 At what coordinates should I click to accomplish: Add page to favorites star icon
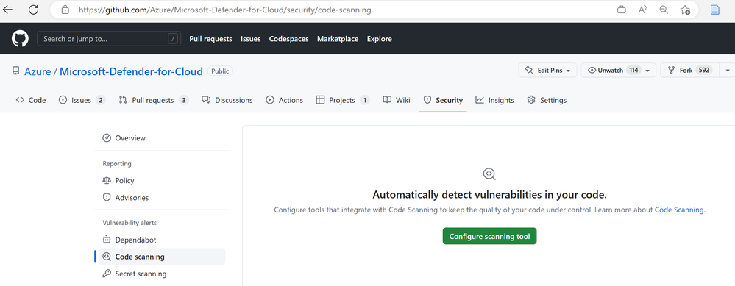coord(685,10)
